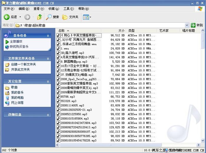Click the Play All green icon
This screenshot has width=206, height=153.
coord(7,42)
